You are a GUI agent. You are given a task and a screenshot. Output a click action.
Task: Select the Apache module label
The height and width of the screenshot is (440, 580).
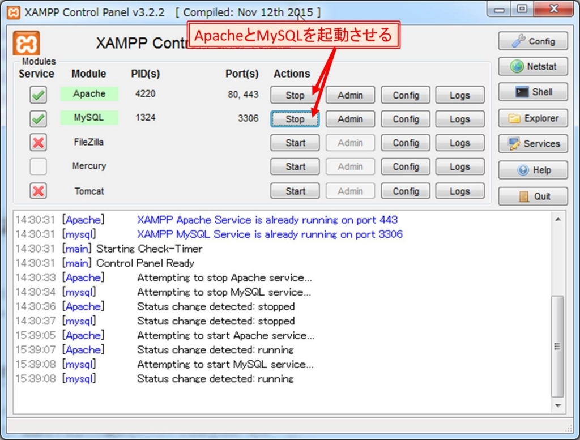89,93
